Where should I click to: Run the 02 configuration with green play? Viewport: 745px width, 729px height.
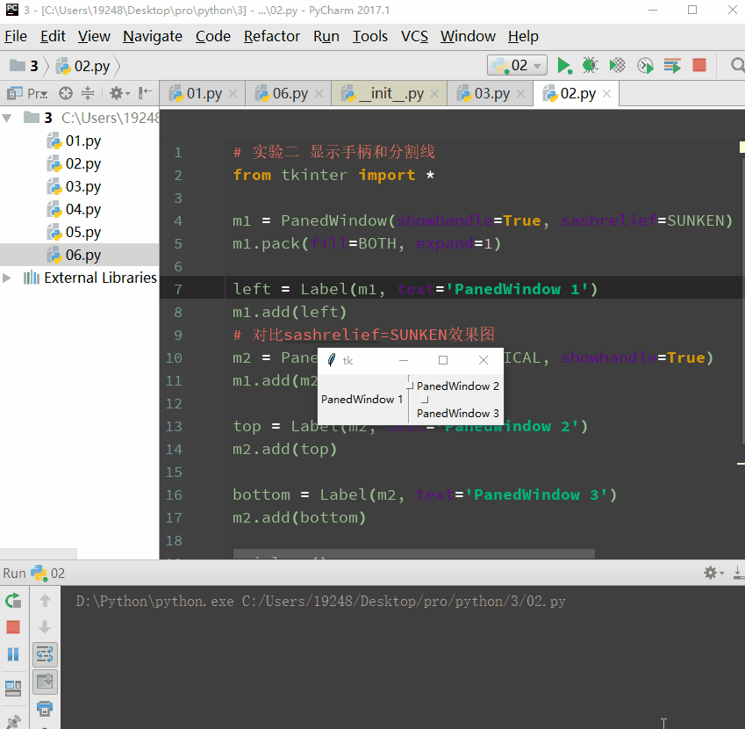pos(564,66)
